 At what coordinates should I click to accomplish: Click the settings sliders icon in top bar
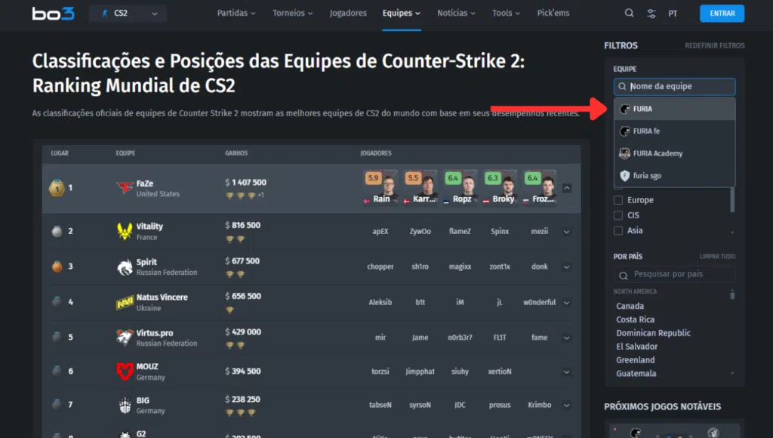point(651,13)
